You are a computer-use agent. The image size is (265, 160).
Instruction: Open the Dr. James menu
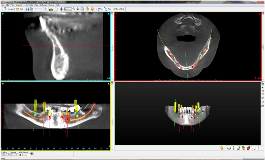tap(43, 5)
